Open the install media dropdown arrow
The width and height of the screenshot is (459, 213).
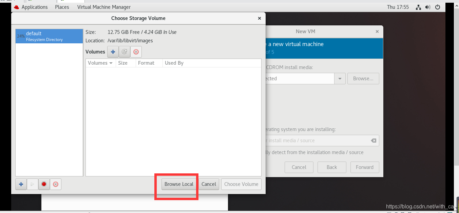pyautogui.click(x=340, y=79)
